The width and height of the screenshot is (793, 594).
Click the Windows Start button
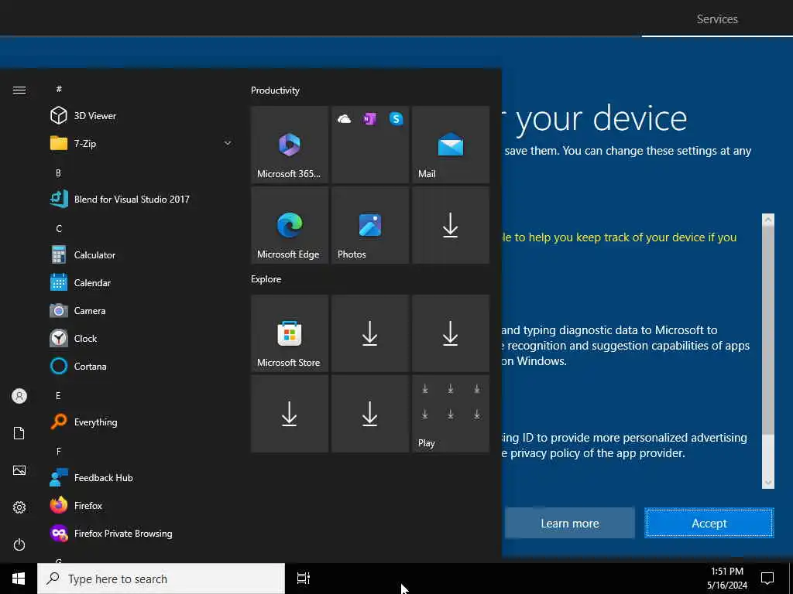(19, 579)
